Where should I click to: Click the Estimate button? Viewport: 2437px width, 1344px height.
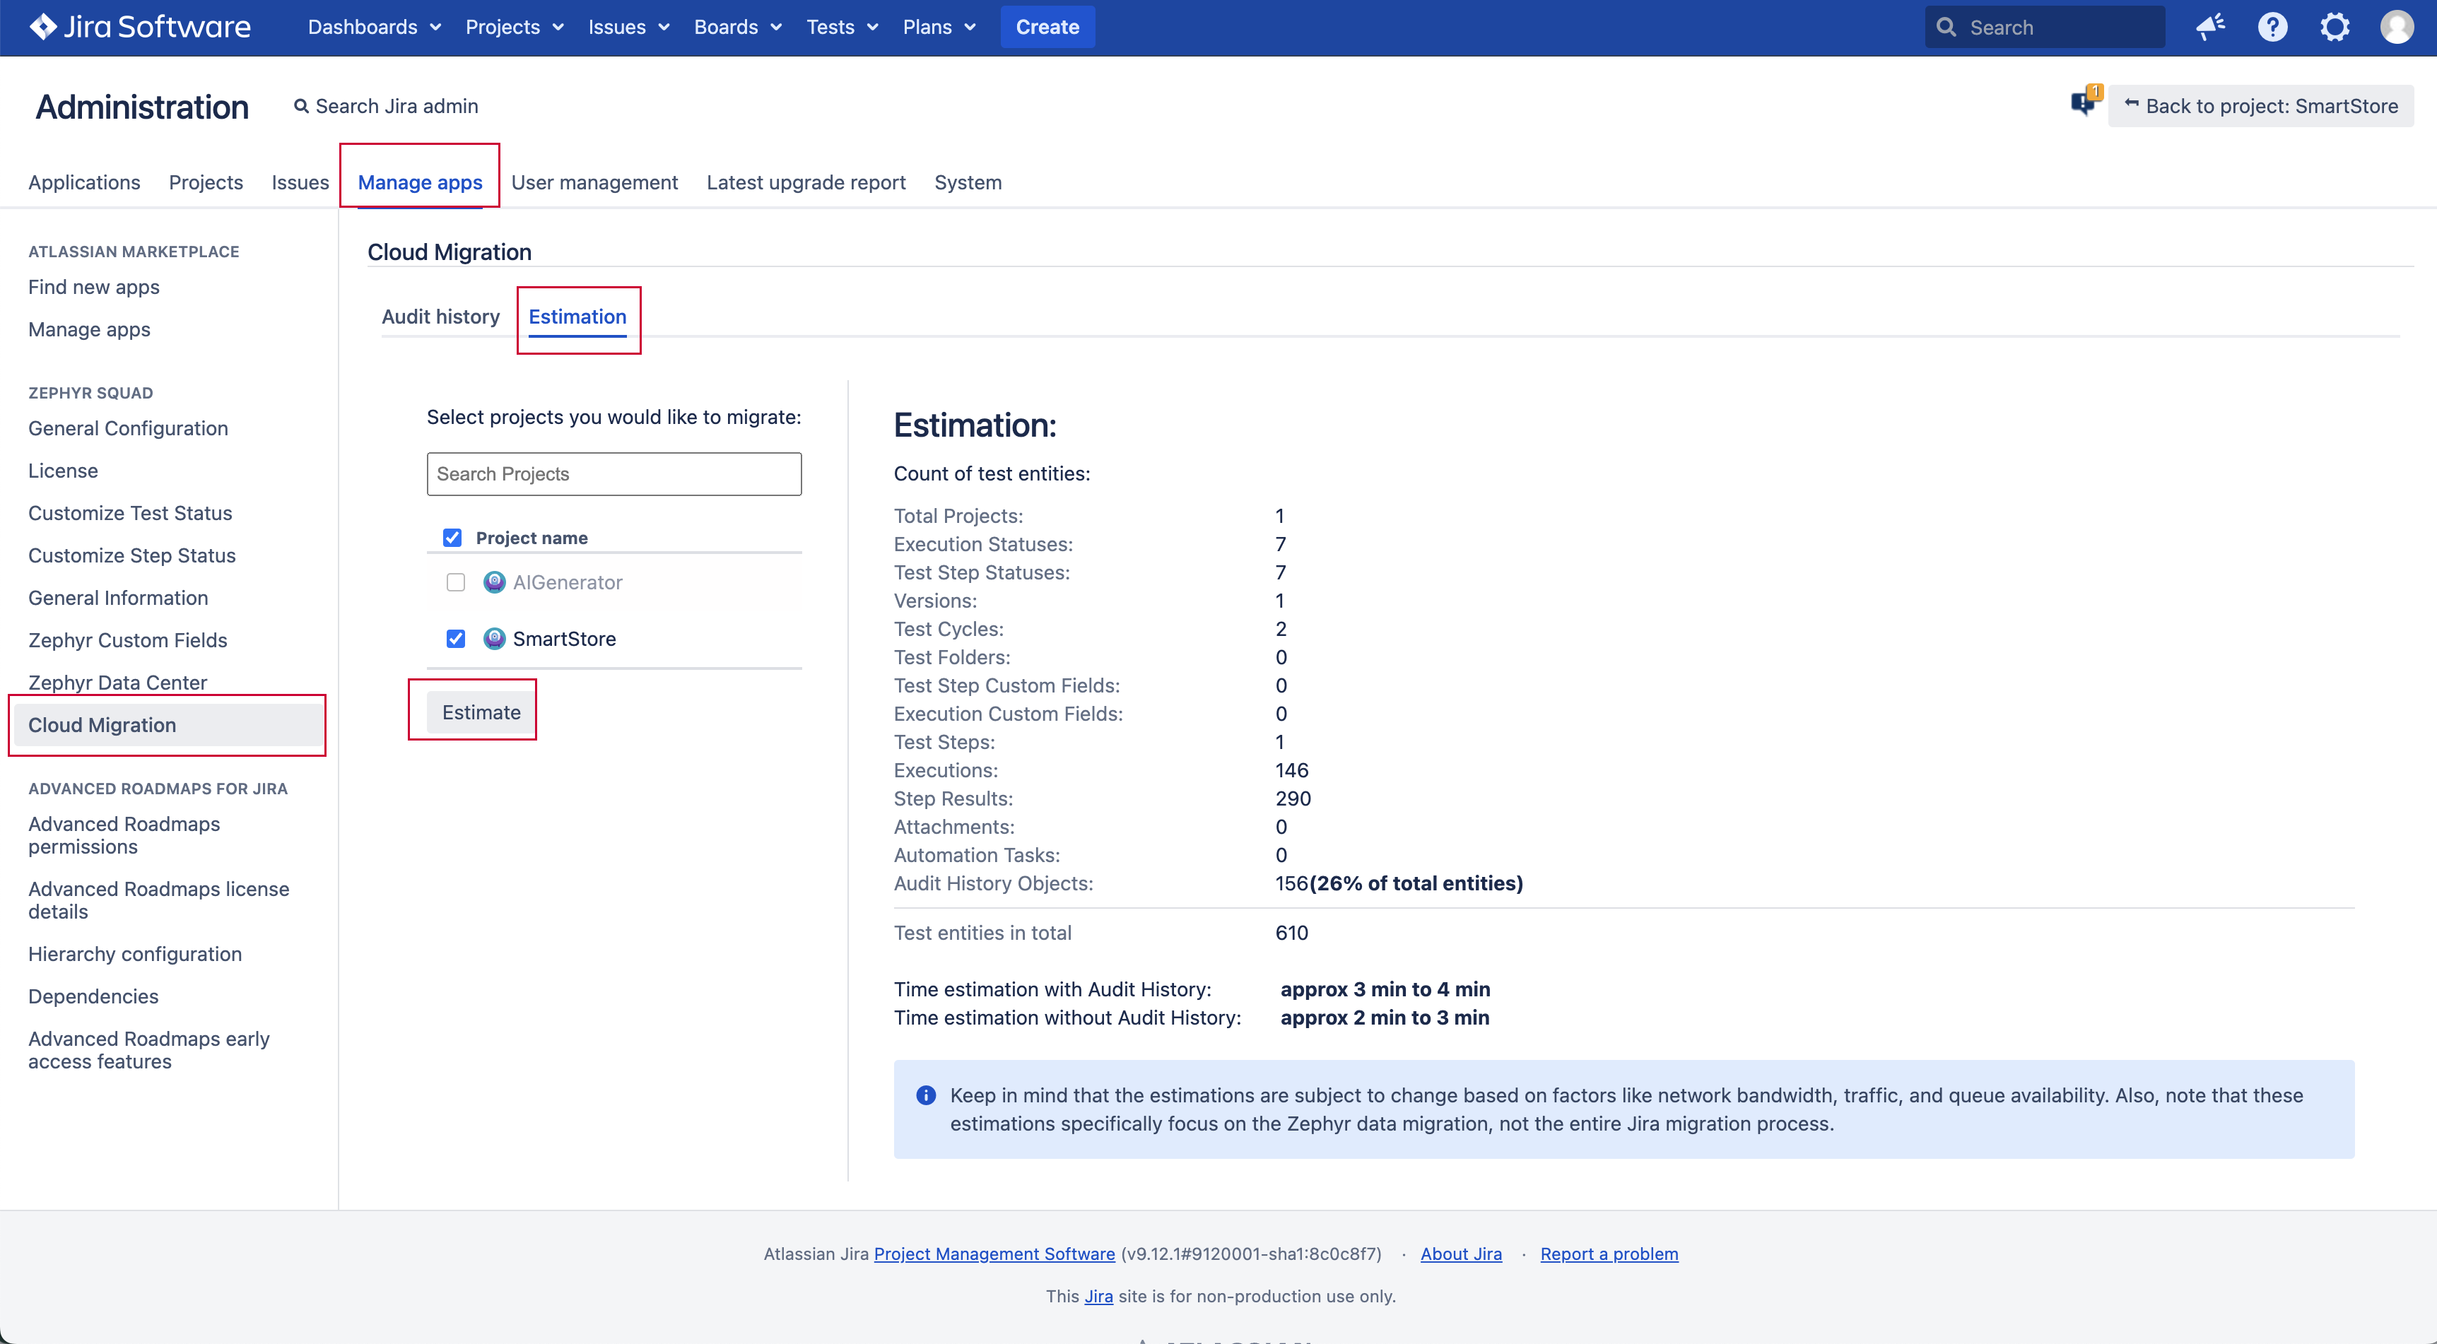(478, 710)
